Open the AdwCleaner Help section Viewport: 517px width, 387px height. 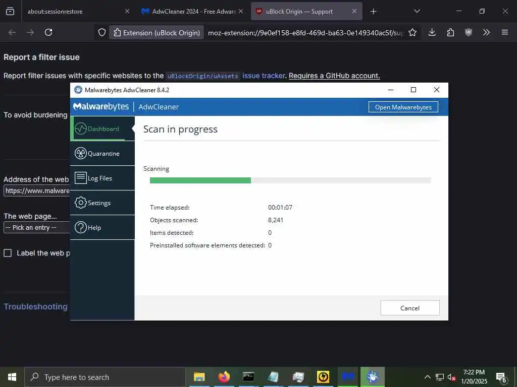(x=102, y=227)
